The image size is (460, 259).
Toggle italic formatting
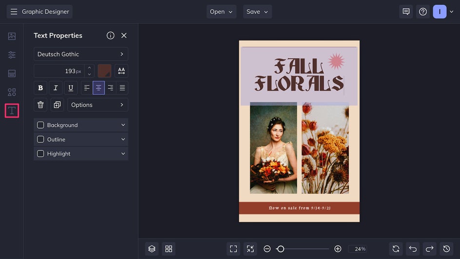pos(56,88)
